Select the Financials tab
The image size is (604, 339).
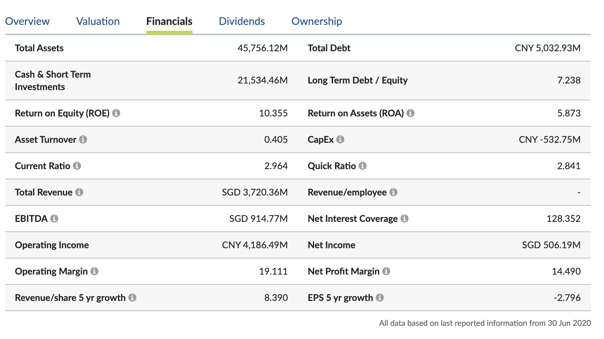(x=169, y=21)
